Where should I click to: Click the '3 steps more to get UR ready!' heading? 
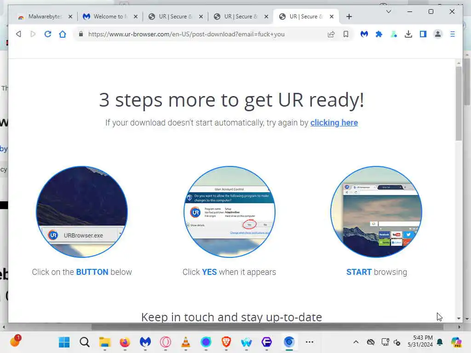click(232, 100)
